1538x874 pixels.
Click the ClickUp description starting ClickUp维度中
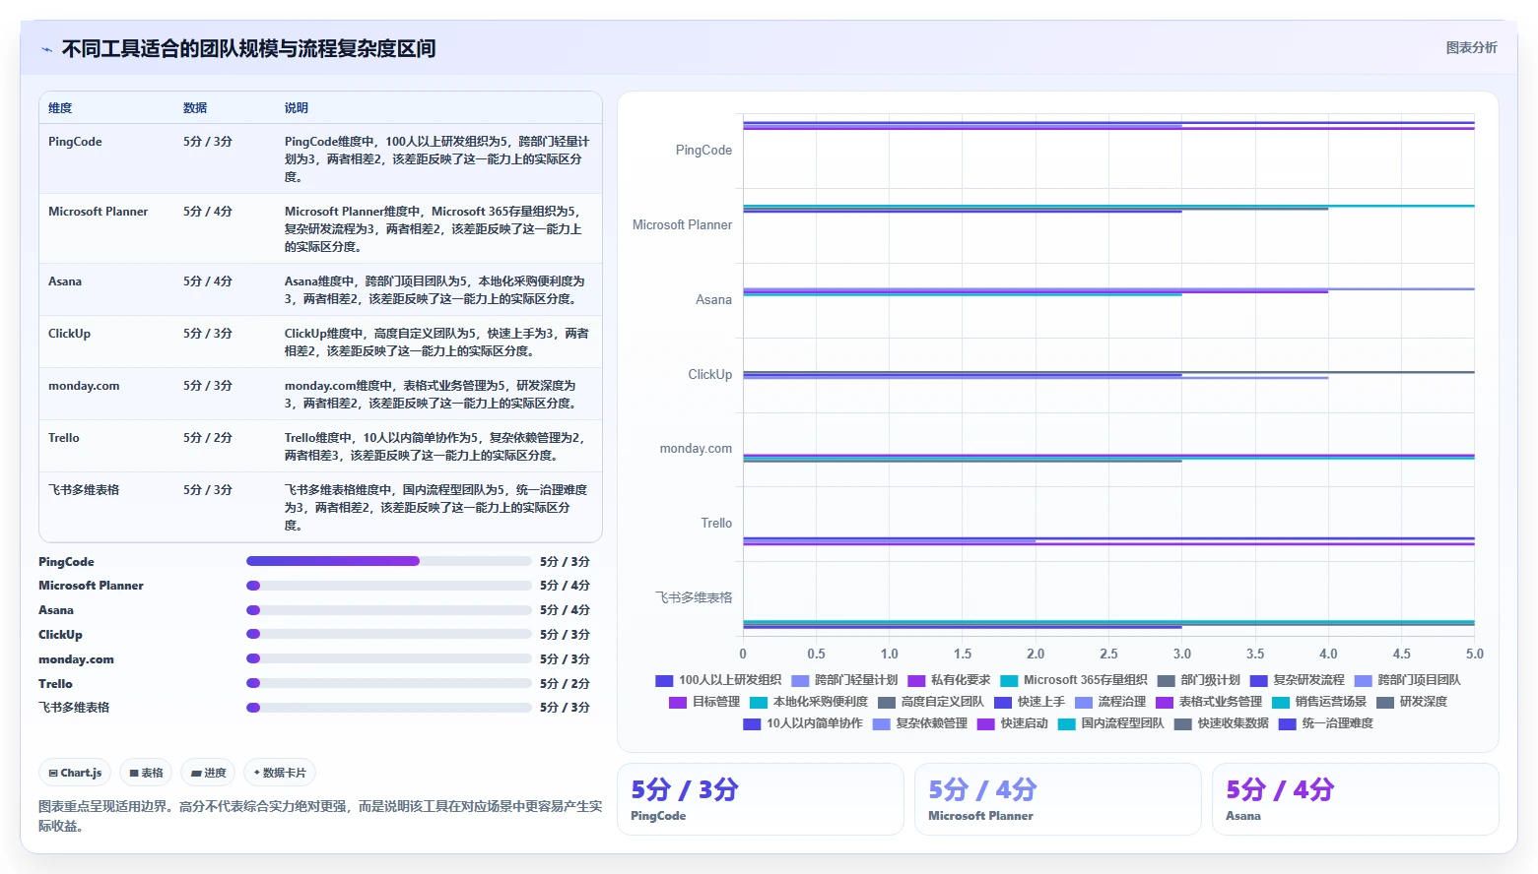(x=436, y=343)
